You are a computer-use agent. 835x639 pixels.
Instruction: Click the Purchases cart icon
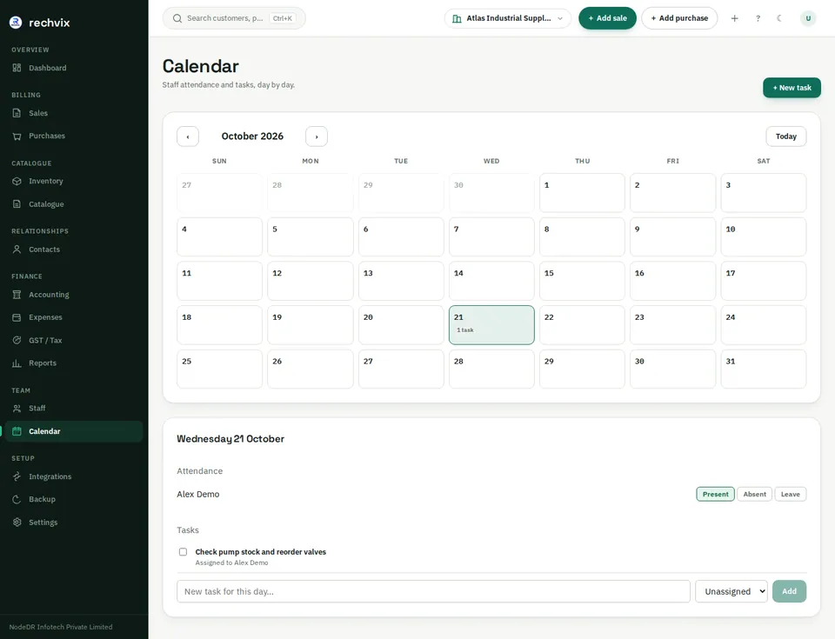17,136
